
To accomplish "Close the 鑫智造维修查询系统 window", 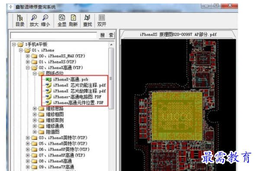I will 229,6.
